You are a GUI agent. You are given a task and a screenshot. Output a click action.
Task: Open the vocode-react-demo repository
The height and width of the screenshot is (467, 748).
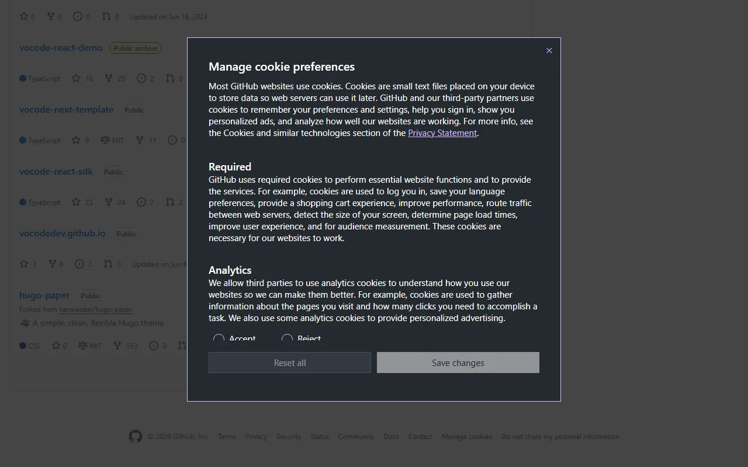(61, 48)
